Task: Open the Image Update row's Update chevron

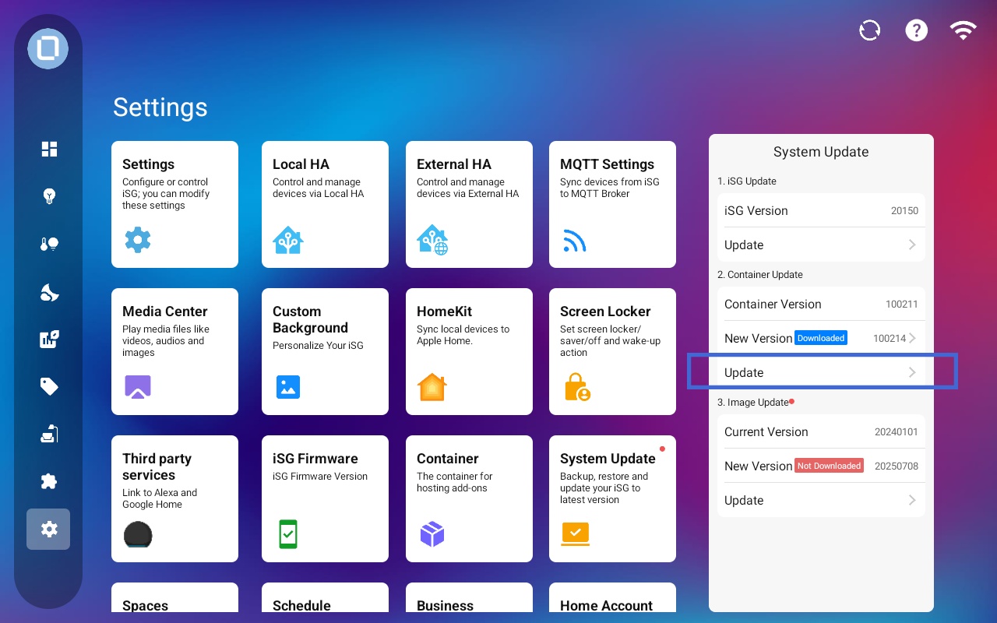Action: [x=911, y=500]
